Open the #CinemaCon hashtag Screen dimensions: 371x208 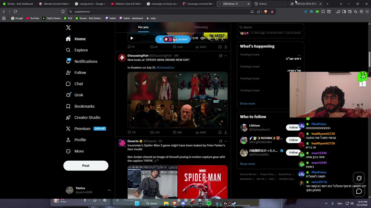165,68
